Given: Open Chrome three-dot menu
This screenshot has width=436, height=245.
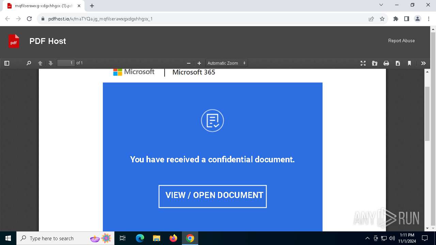Looking at the screenshot, I should point(429,19).
